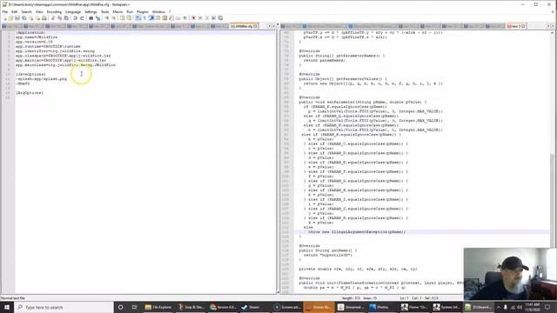Open the Replace toolbar icon

(x=98, y=17)
